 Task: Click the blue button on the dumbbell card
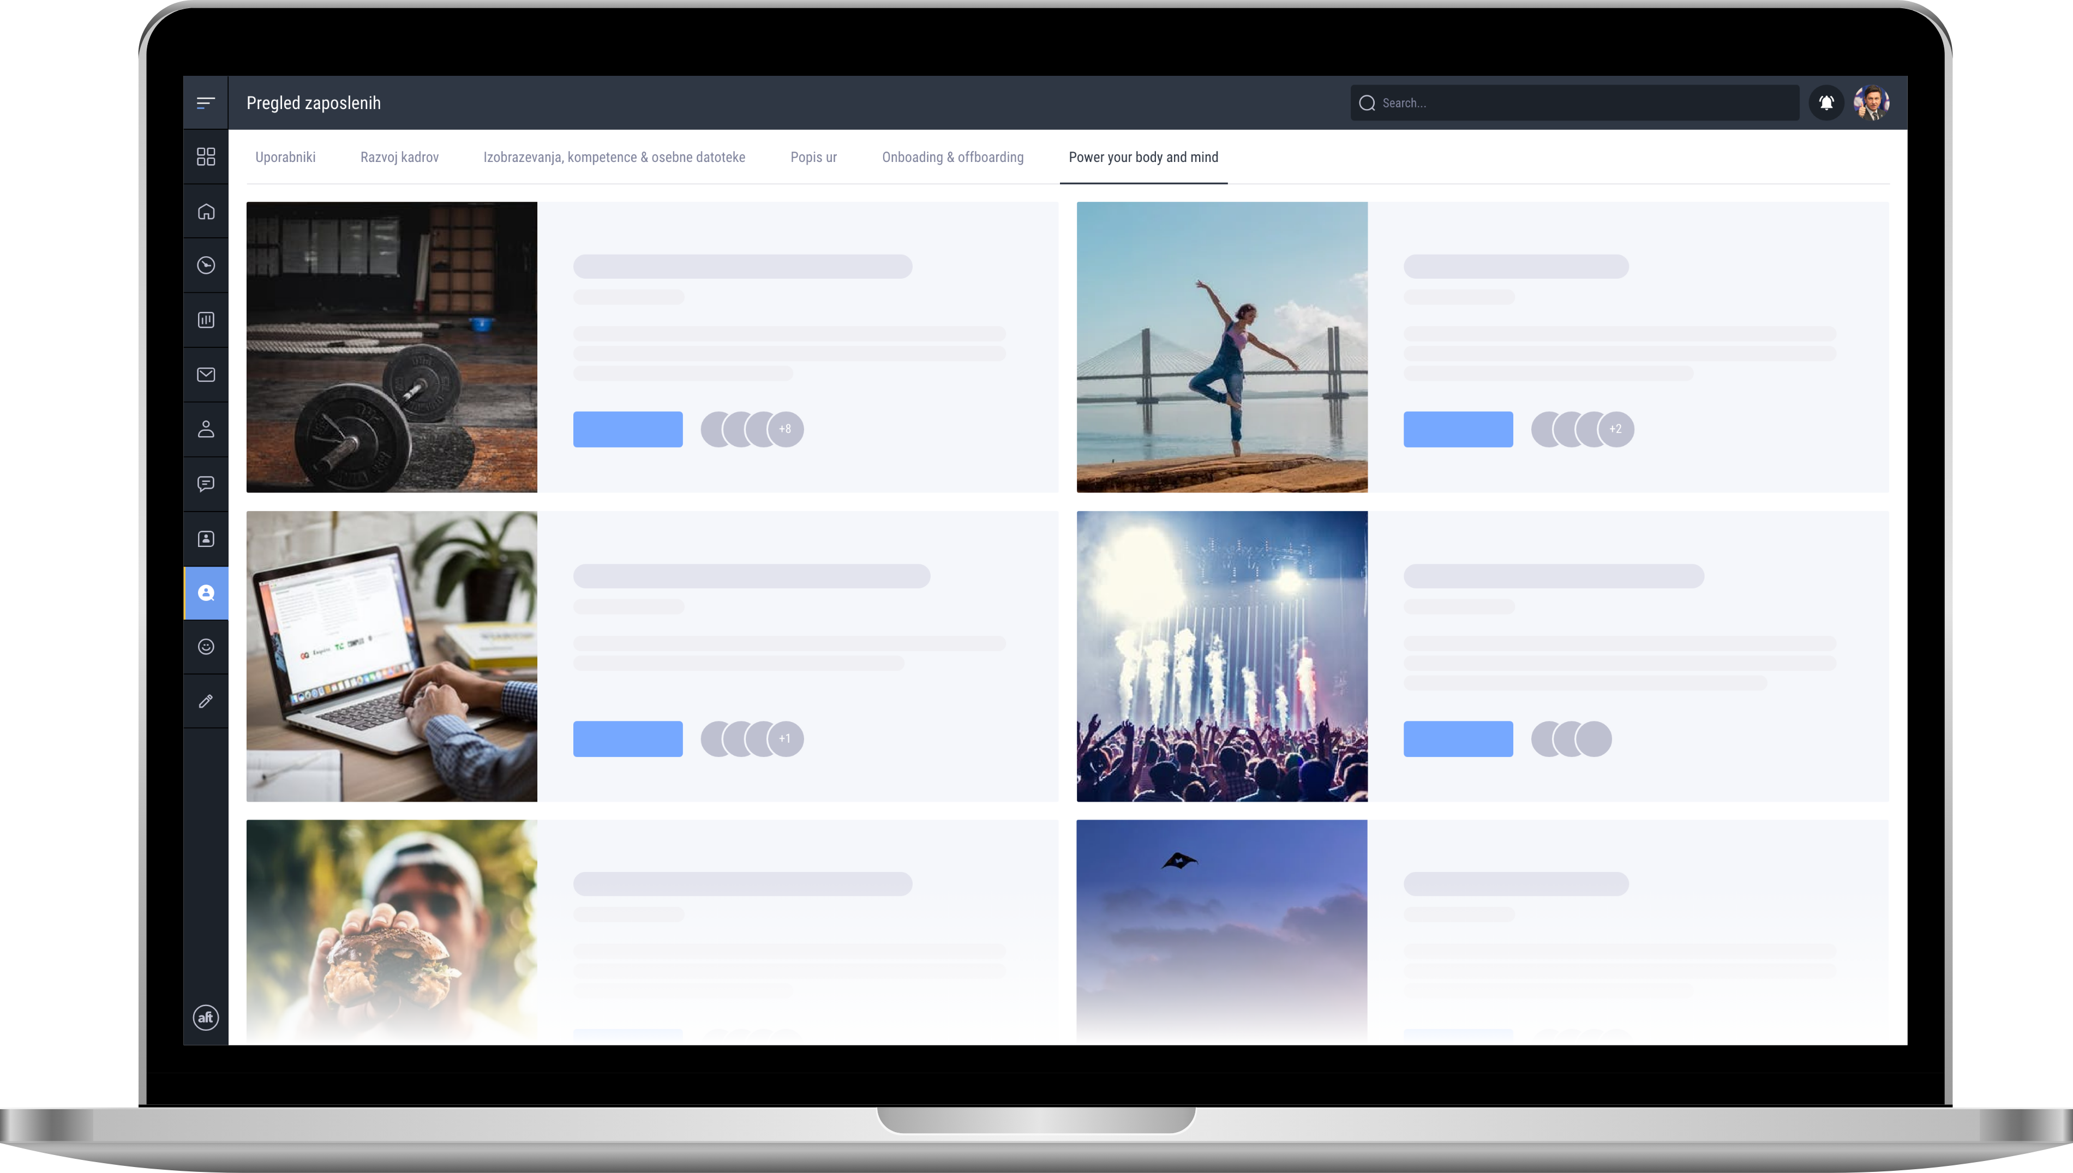pos(627,429)
